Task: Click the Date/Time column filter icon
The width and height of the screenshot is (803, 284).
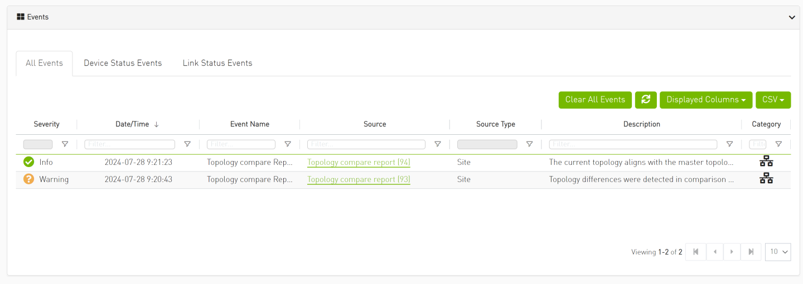Action: (187, 144)
